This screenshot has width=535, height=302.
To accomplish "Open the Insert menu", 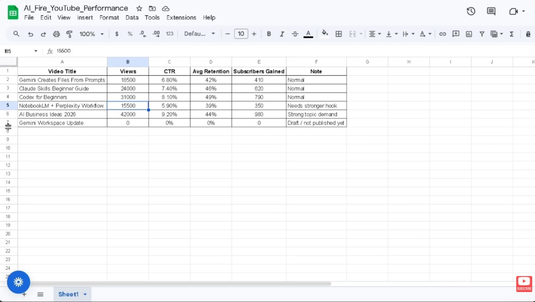I will 85,18.
